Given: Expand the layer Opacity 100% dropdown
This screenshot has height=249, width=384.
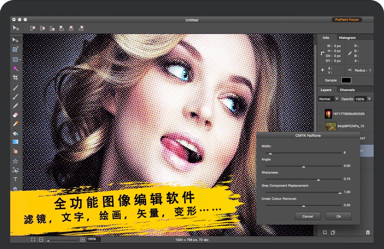Looking at the screenshot, I should (x=369, y=99).
